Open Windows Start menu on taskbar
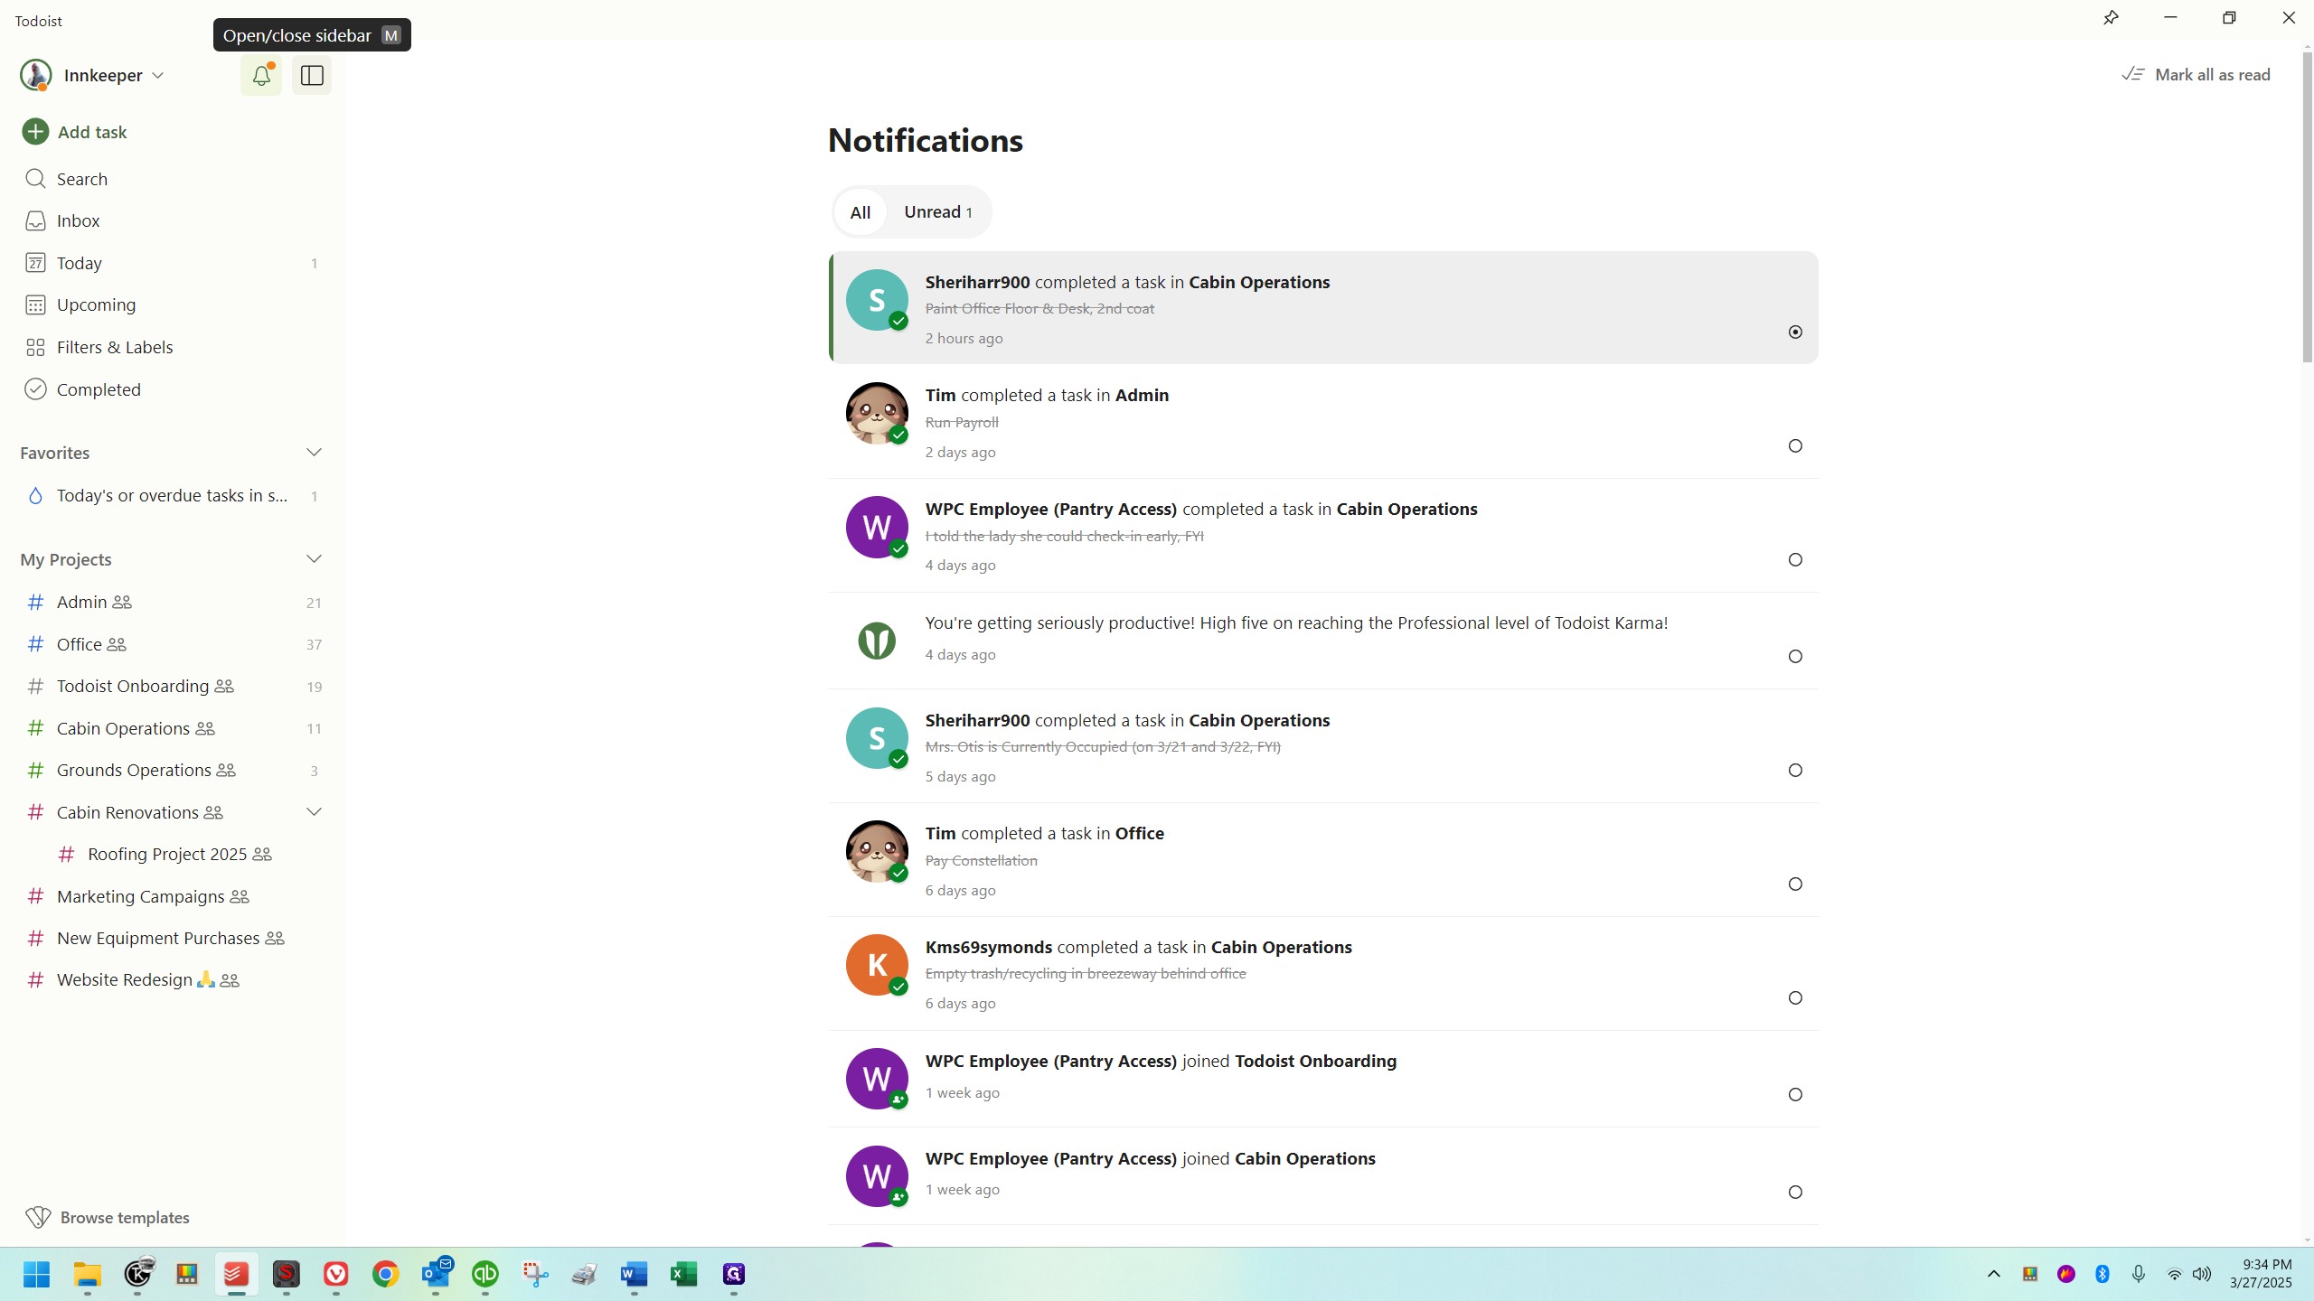Image resolution: width=2314 pixels, height=1301 pixels. (x=37, y=1274)
